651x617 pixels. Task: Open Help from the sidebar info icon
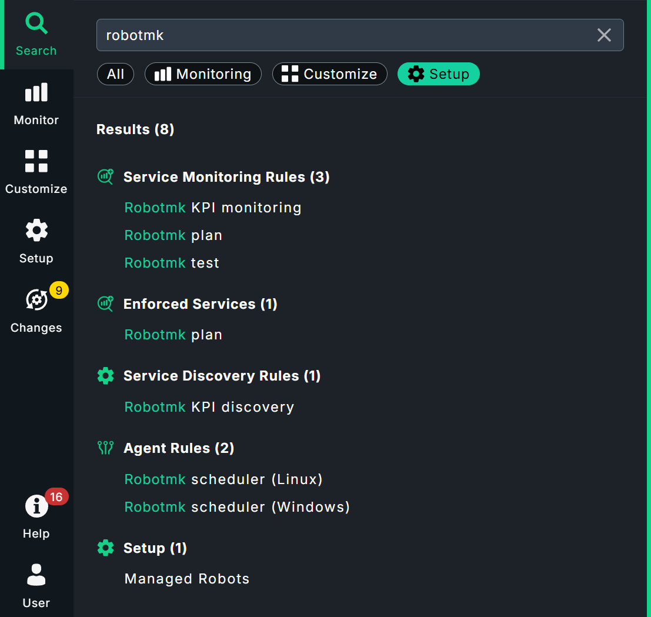pos(36,506)
